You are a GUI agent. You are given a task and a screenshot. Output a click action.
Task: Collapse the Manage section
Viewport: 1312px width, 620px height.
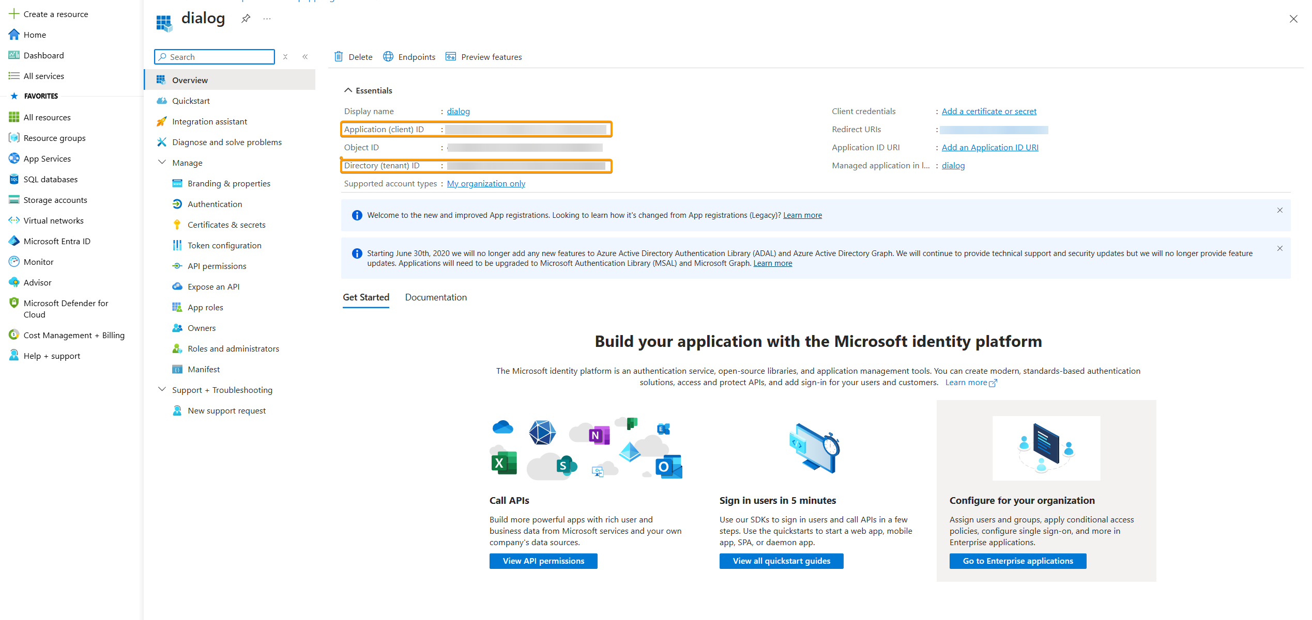(162, 162)
